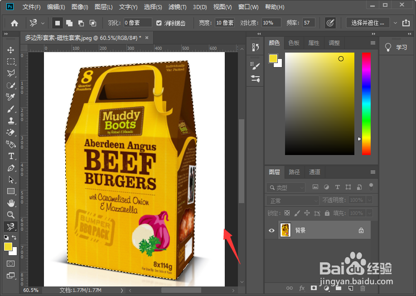Expand the fill slider dropdown
The image size is (416, 296).
369,213
